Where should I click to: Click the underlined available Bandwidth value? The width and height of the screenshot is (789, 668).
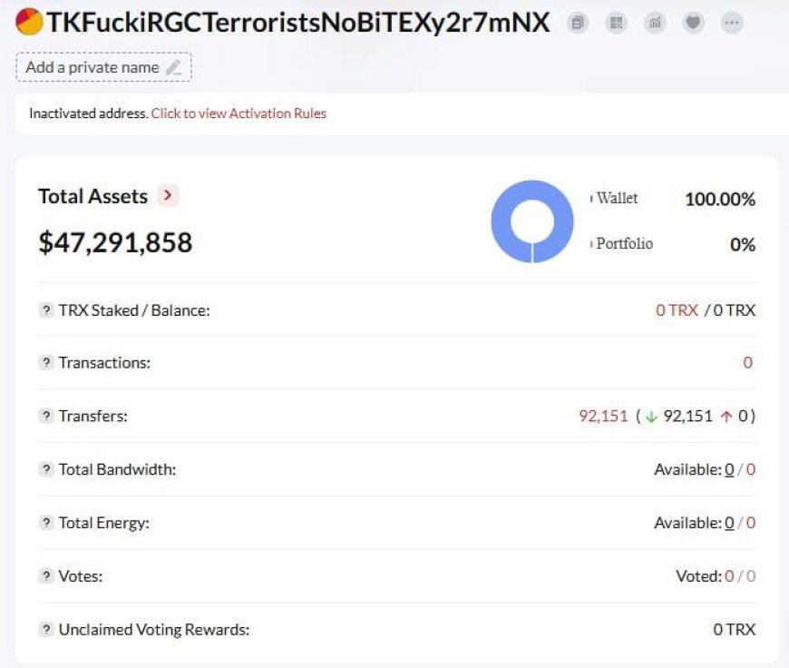tap(729, 469)
